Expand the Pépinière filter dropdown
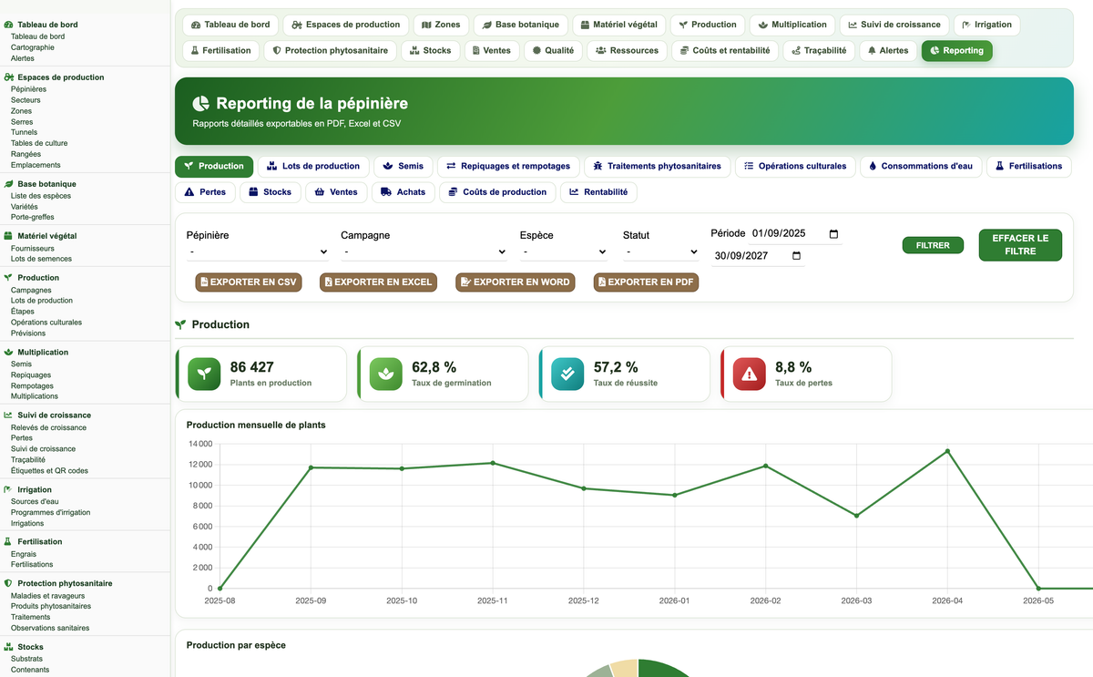1093x677 pixels. (258, 251)
